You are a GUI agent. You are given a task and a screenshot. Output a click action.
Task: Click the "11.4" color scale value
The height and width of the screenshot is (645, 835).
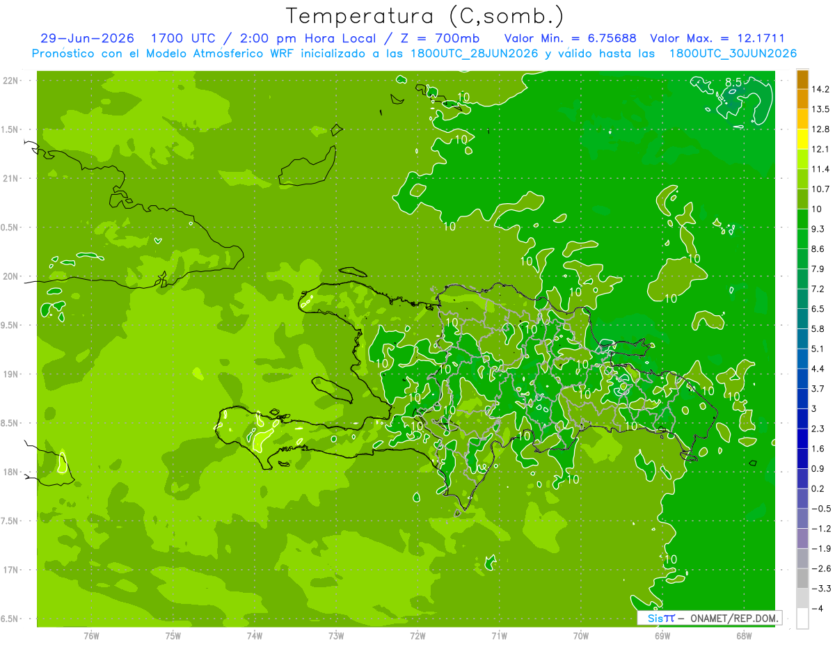[x=822, y=169]
